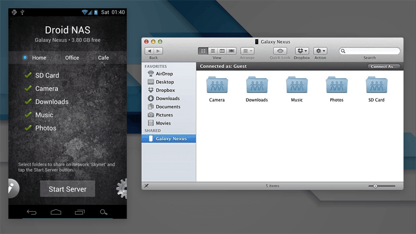Open Droid NAS settings gear
The image size is (416, 234).
coord(122,188)
